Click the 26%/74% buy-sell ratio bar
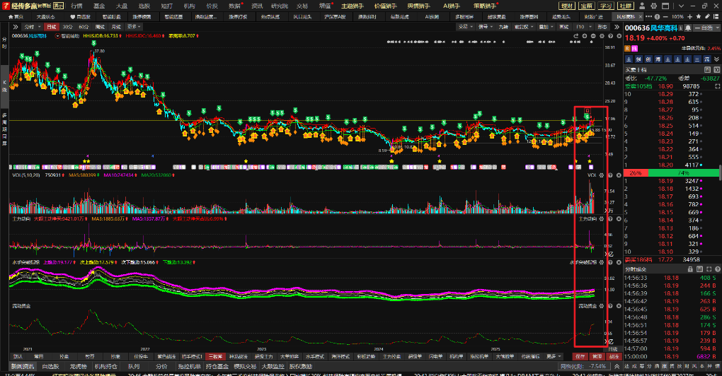Screen dimensions: 722x376 click(670, 172)
